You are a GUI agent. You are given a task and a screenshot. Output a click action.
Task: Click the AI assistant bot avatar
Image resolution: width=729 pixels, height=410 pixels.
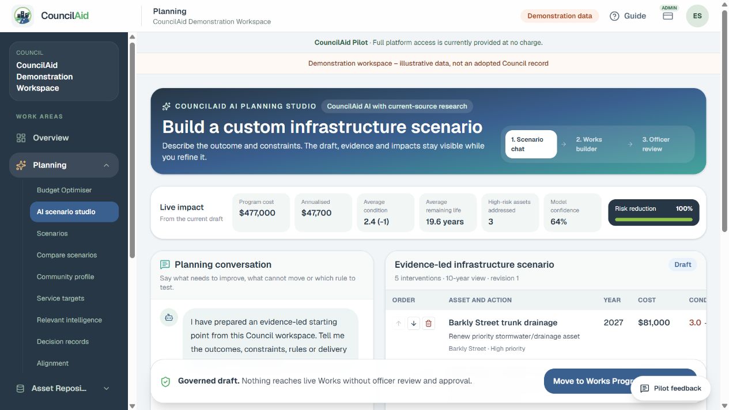click(x=169, y=317)
